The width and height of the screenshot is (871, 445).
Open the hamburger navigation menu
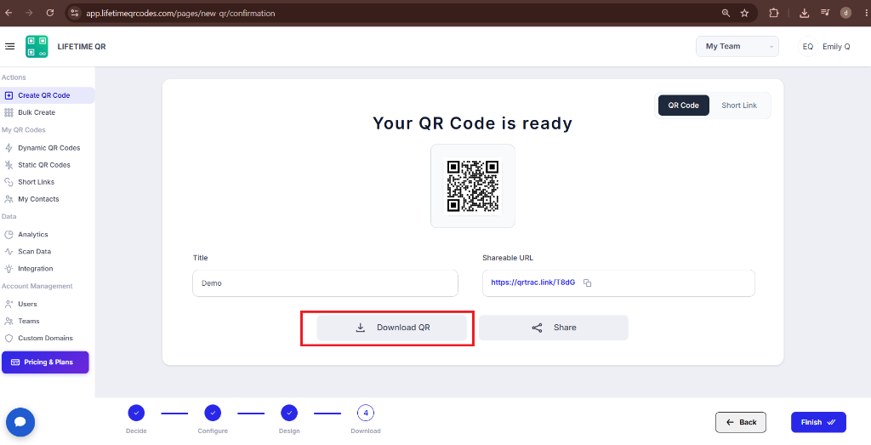(x=9, y=46)
